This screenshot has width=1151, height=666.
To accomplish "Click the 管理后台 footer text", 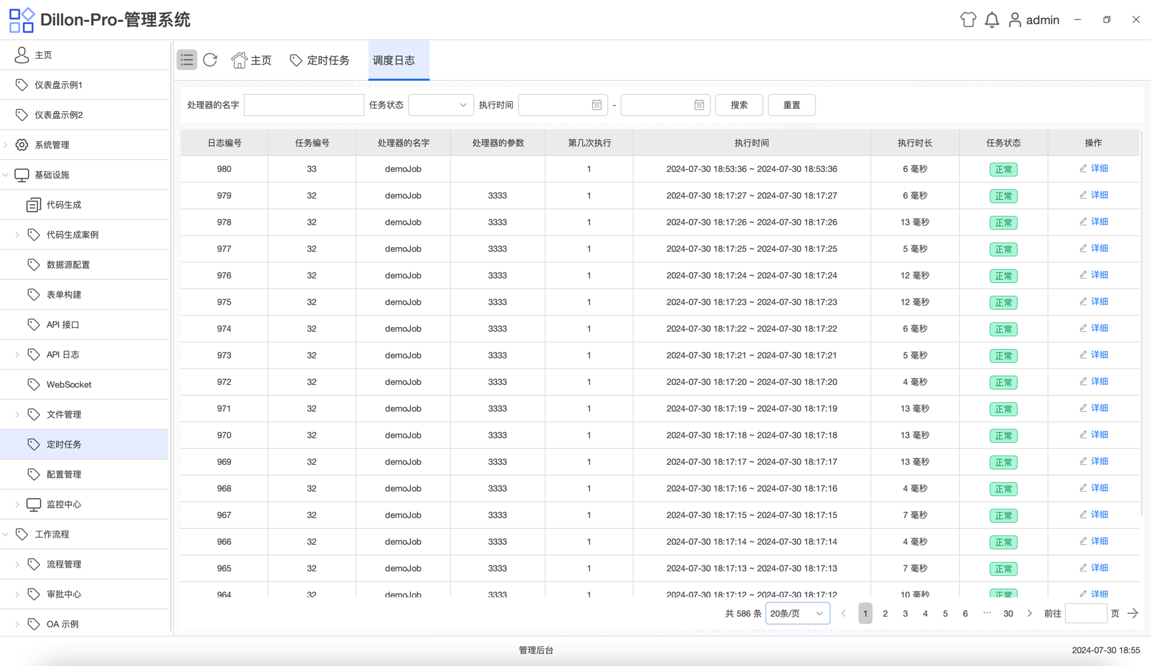I will (x=536, y=650).
